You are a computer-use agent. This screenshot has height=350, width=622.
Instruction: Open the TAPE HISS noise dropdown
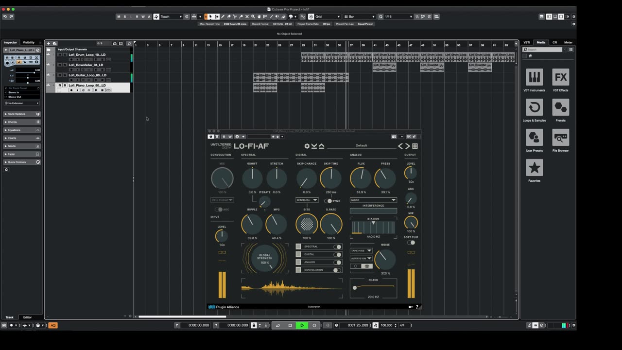(361, 251)
